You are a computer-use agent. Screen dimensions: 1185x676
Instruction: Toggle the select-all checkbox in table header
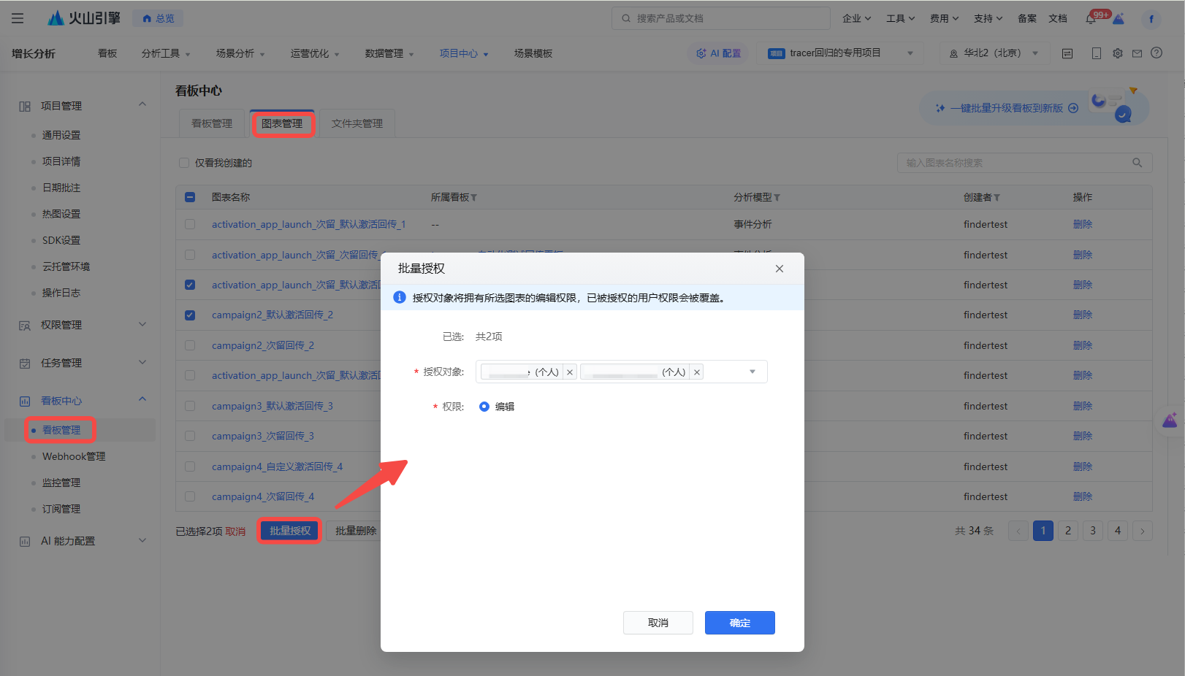[190, 197]
